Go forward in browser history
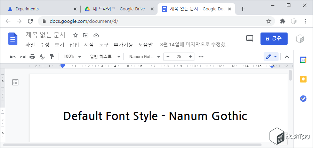The height and width of the screenshot is (148, 313). 19,21
